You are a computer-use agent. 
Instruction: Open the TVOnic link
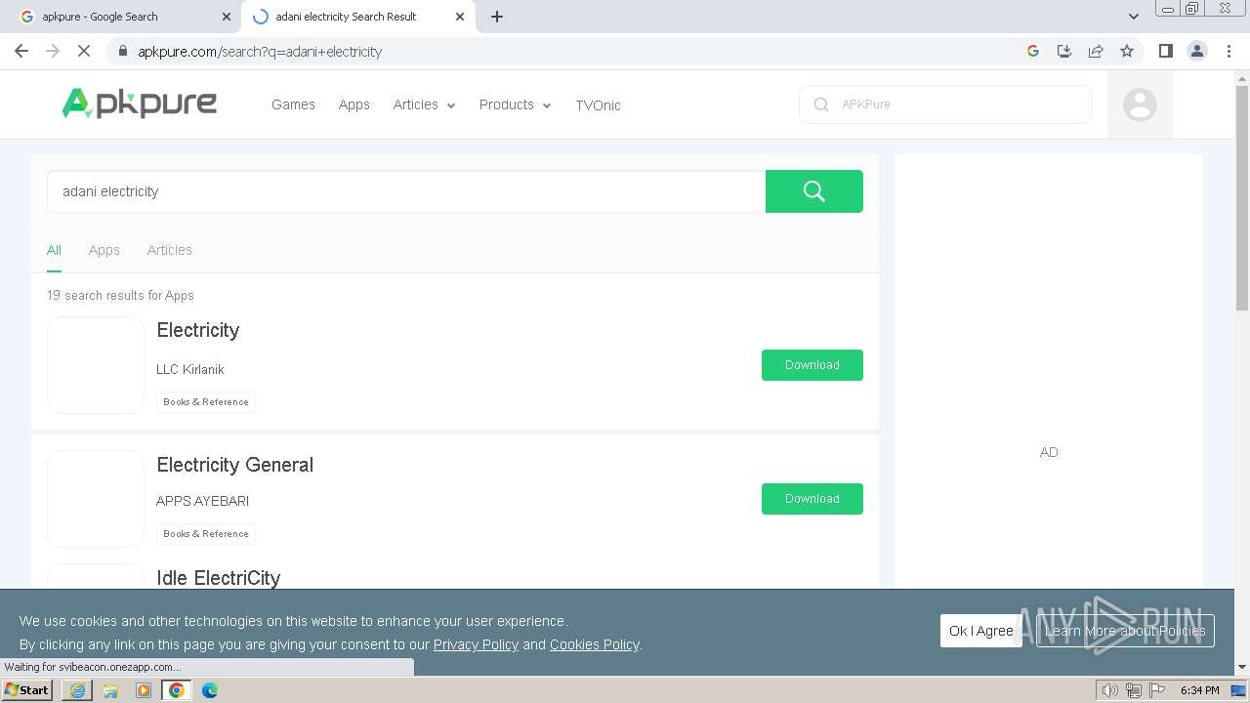pos(598,104)
